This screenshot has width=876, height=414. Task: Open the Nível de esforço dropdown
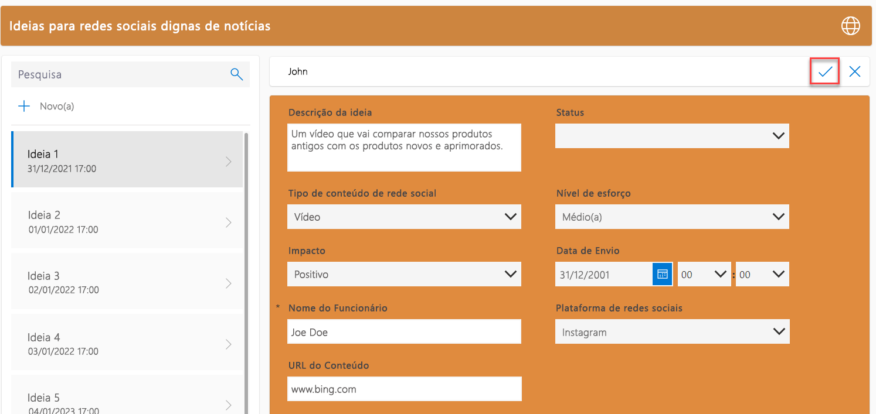[x=672, y=217]
